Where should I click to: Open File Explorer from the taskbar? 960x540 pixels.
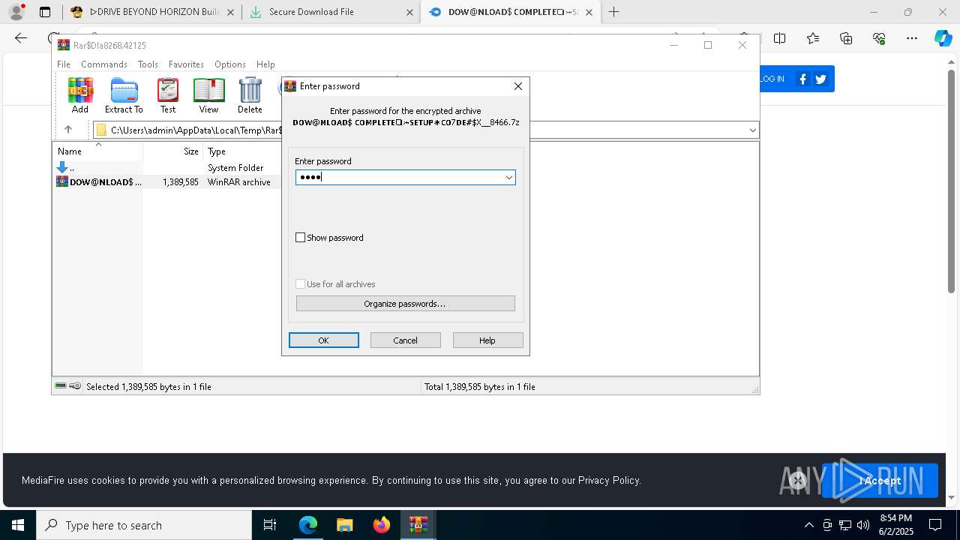tap(345, 525)
